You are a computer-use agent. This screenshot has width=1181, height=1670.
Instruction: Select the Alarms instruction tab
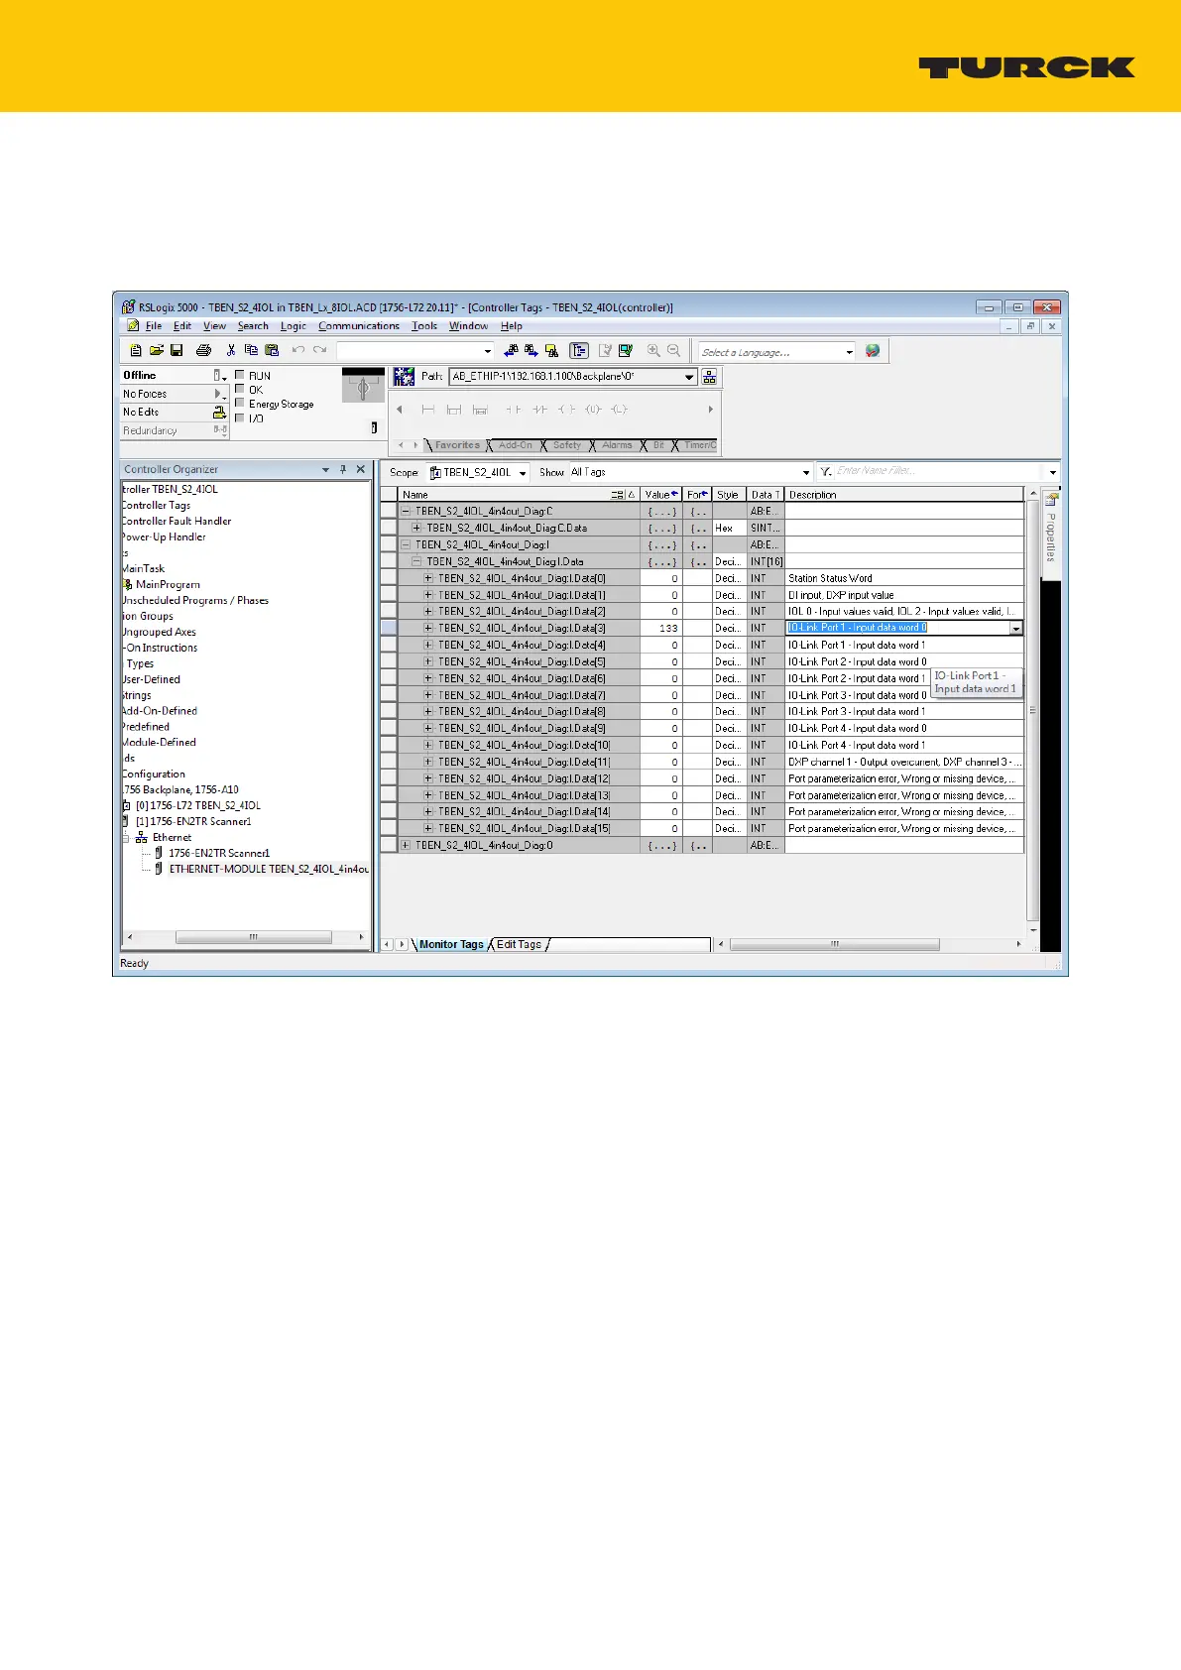pos(617,445)
